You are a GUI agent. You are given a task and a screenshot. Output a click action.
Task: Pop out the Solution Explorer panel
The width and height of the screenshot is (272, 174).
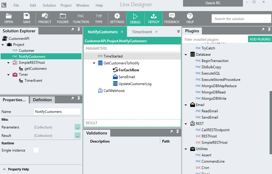pyautogui.click(x=72, y=29)
